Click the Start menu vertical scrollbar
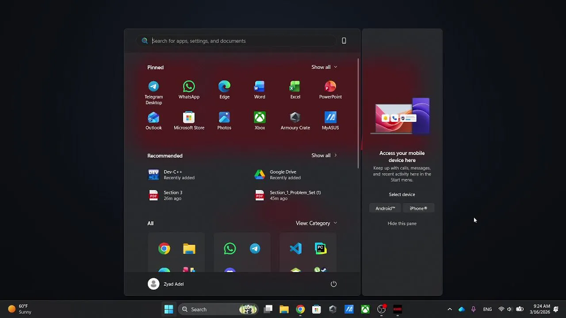 pyautogui.click(x=358, y=113)
